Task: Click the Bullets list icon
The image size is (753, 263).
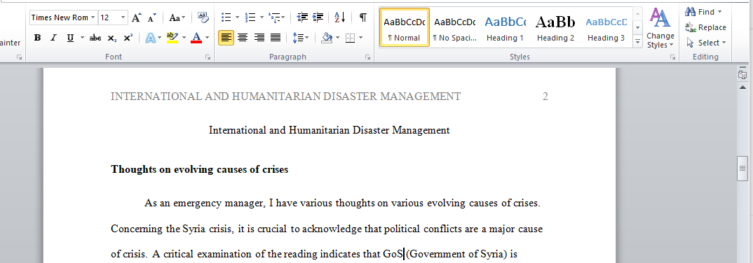Action: pyautogui.click(x=226, y=17)
